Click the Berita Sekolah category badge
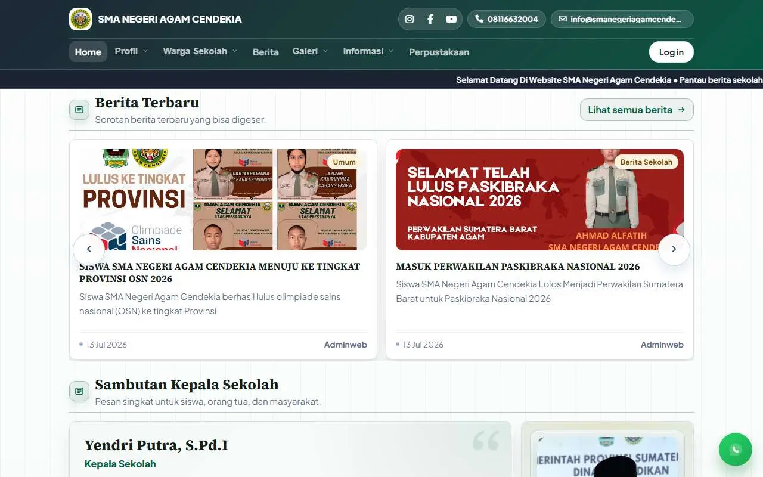The image size is (763, 477). click(x=646, y=162)
